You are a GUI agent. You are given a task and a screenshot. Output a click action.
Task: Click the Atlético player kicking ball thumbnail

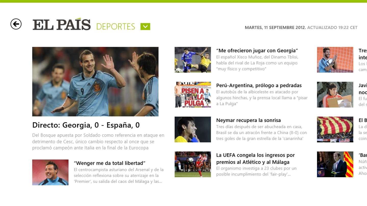click(193, 164)
